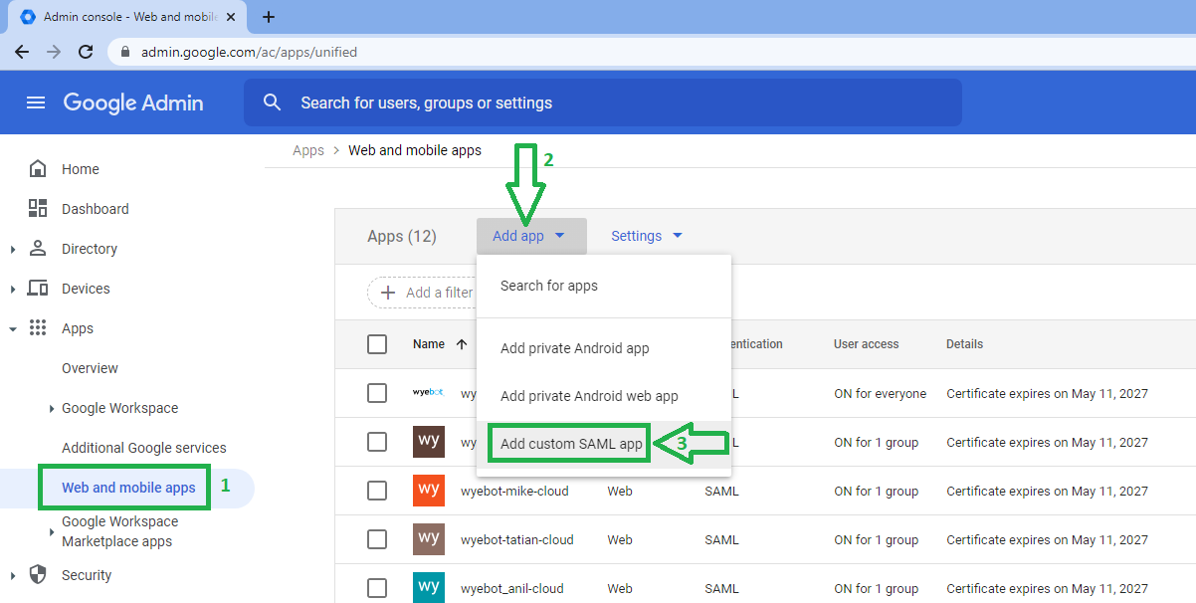Open Web and mobile apps in sidebar

pos(127,488)
